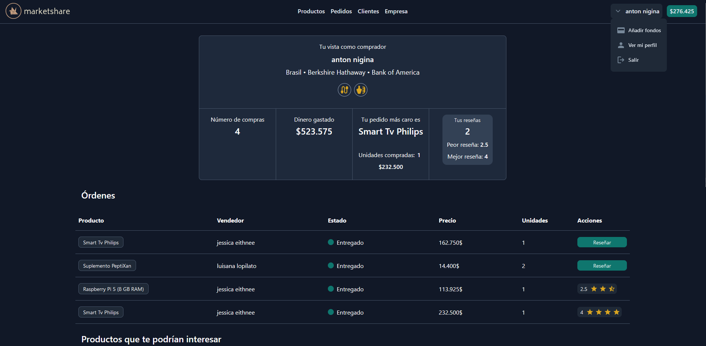The width and height of the screenshot is (706, 346).
Task: Click Mejor reseña: 4 text
Action: 467,157
